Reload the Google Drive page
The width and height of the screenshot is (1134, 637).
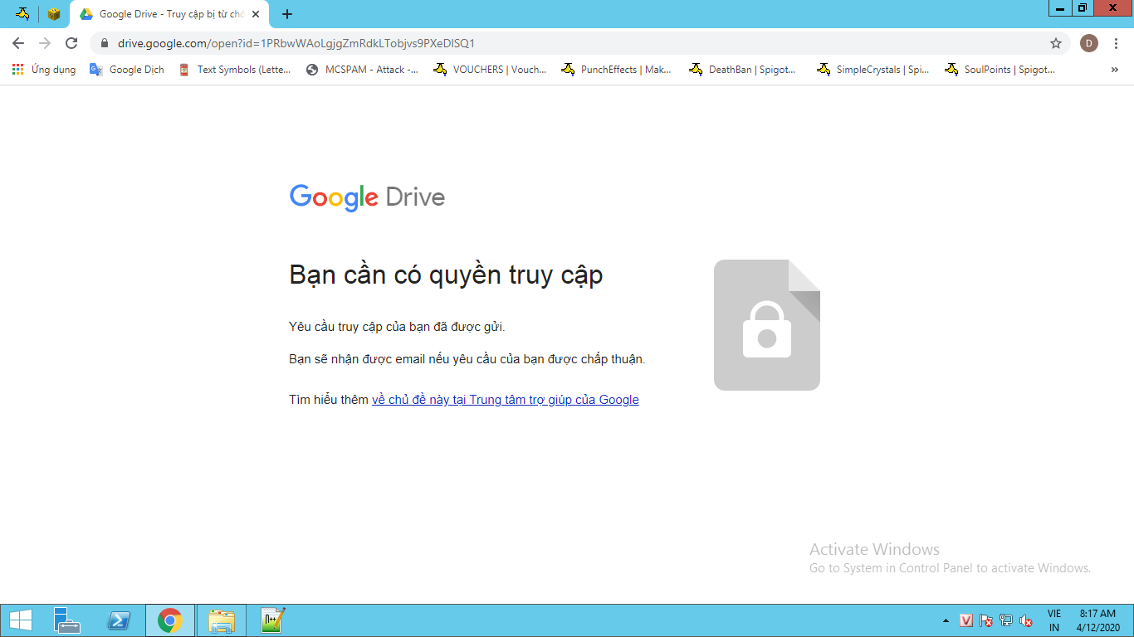coord(71,43)
